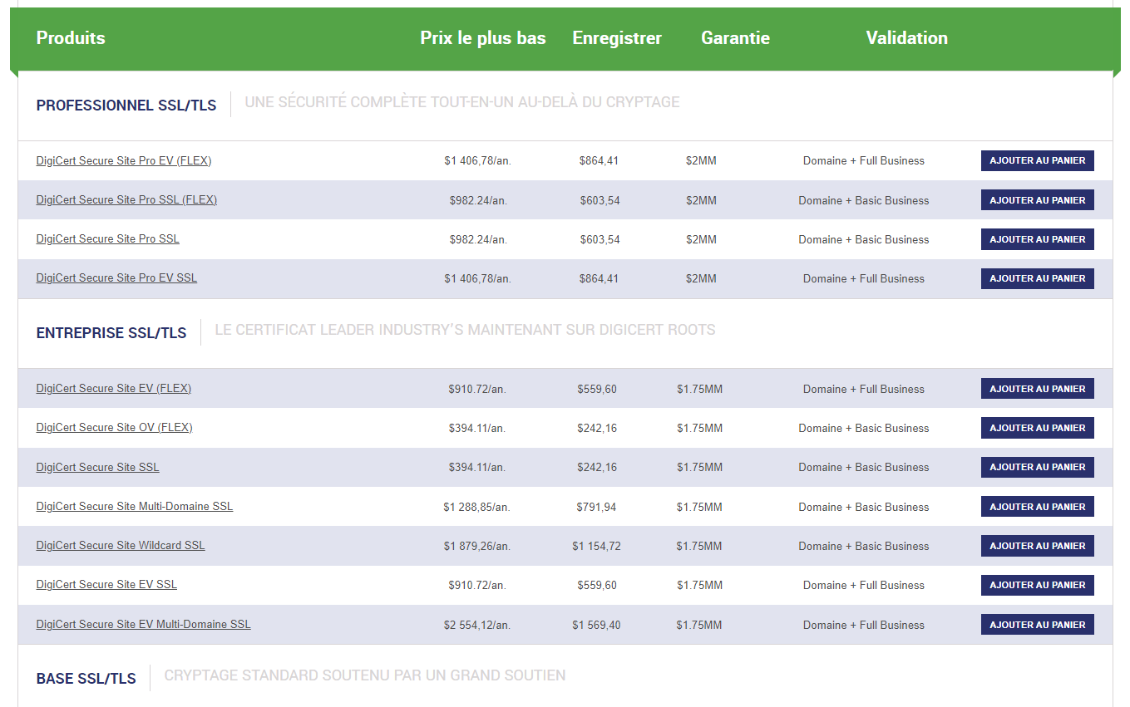The width and height of the screenshot is (1130, 707).
Task: Click Ajouter au panier for Secure Site SSL
Action: pos(1038,467)
